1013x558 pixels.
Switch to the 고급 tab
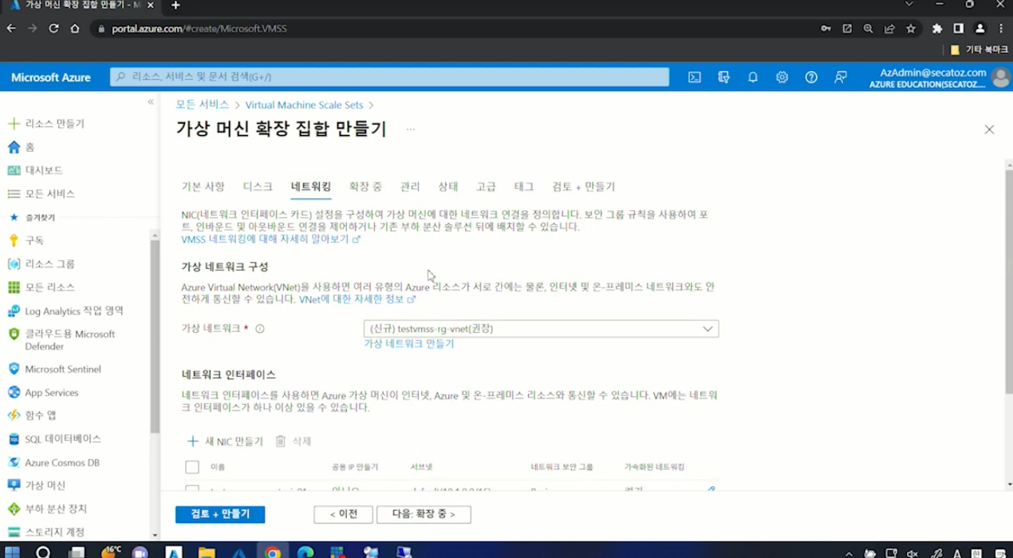pos(486,186)
